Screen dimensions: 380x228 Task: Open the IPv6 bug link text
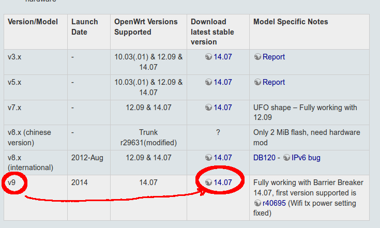point(306,158)
